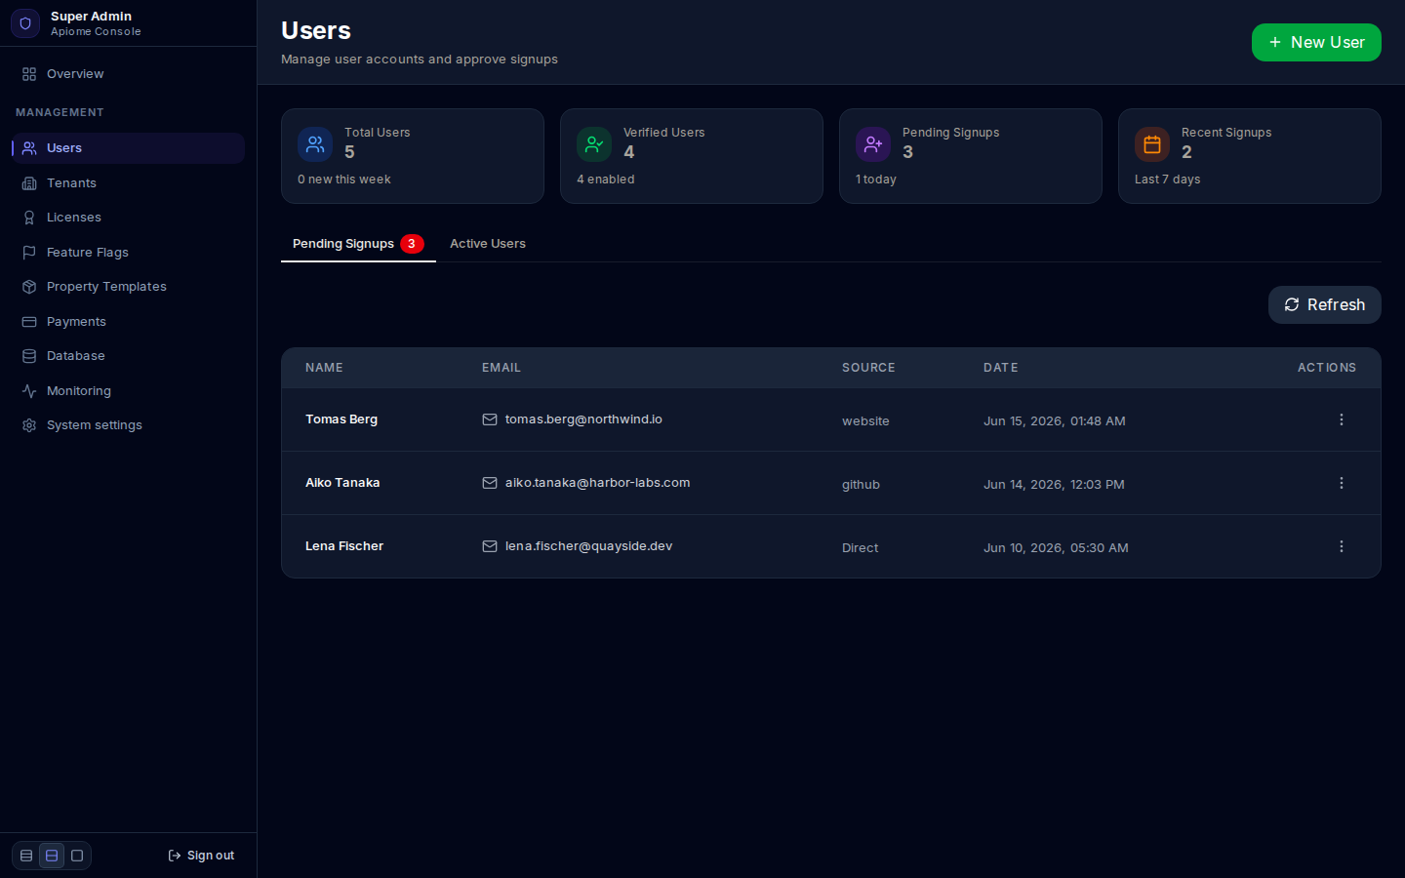Open the Overview page from the sidebar
1405x878 pixels.
(x=128, y=74)
